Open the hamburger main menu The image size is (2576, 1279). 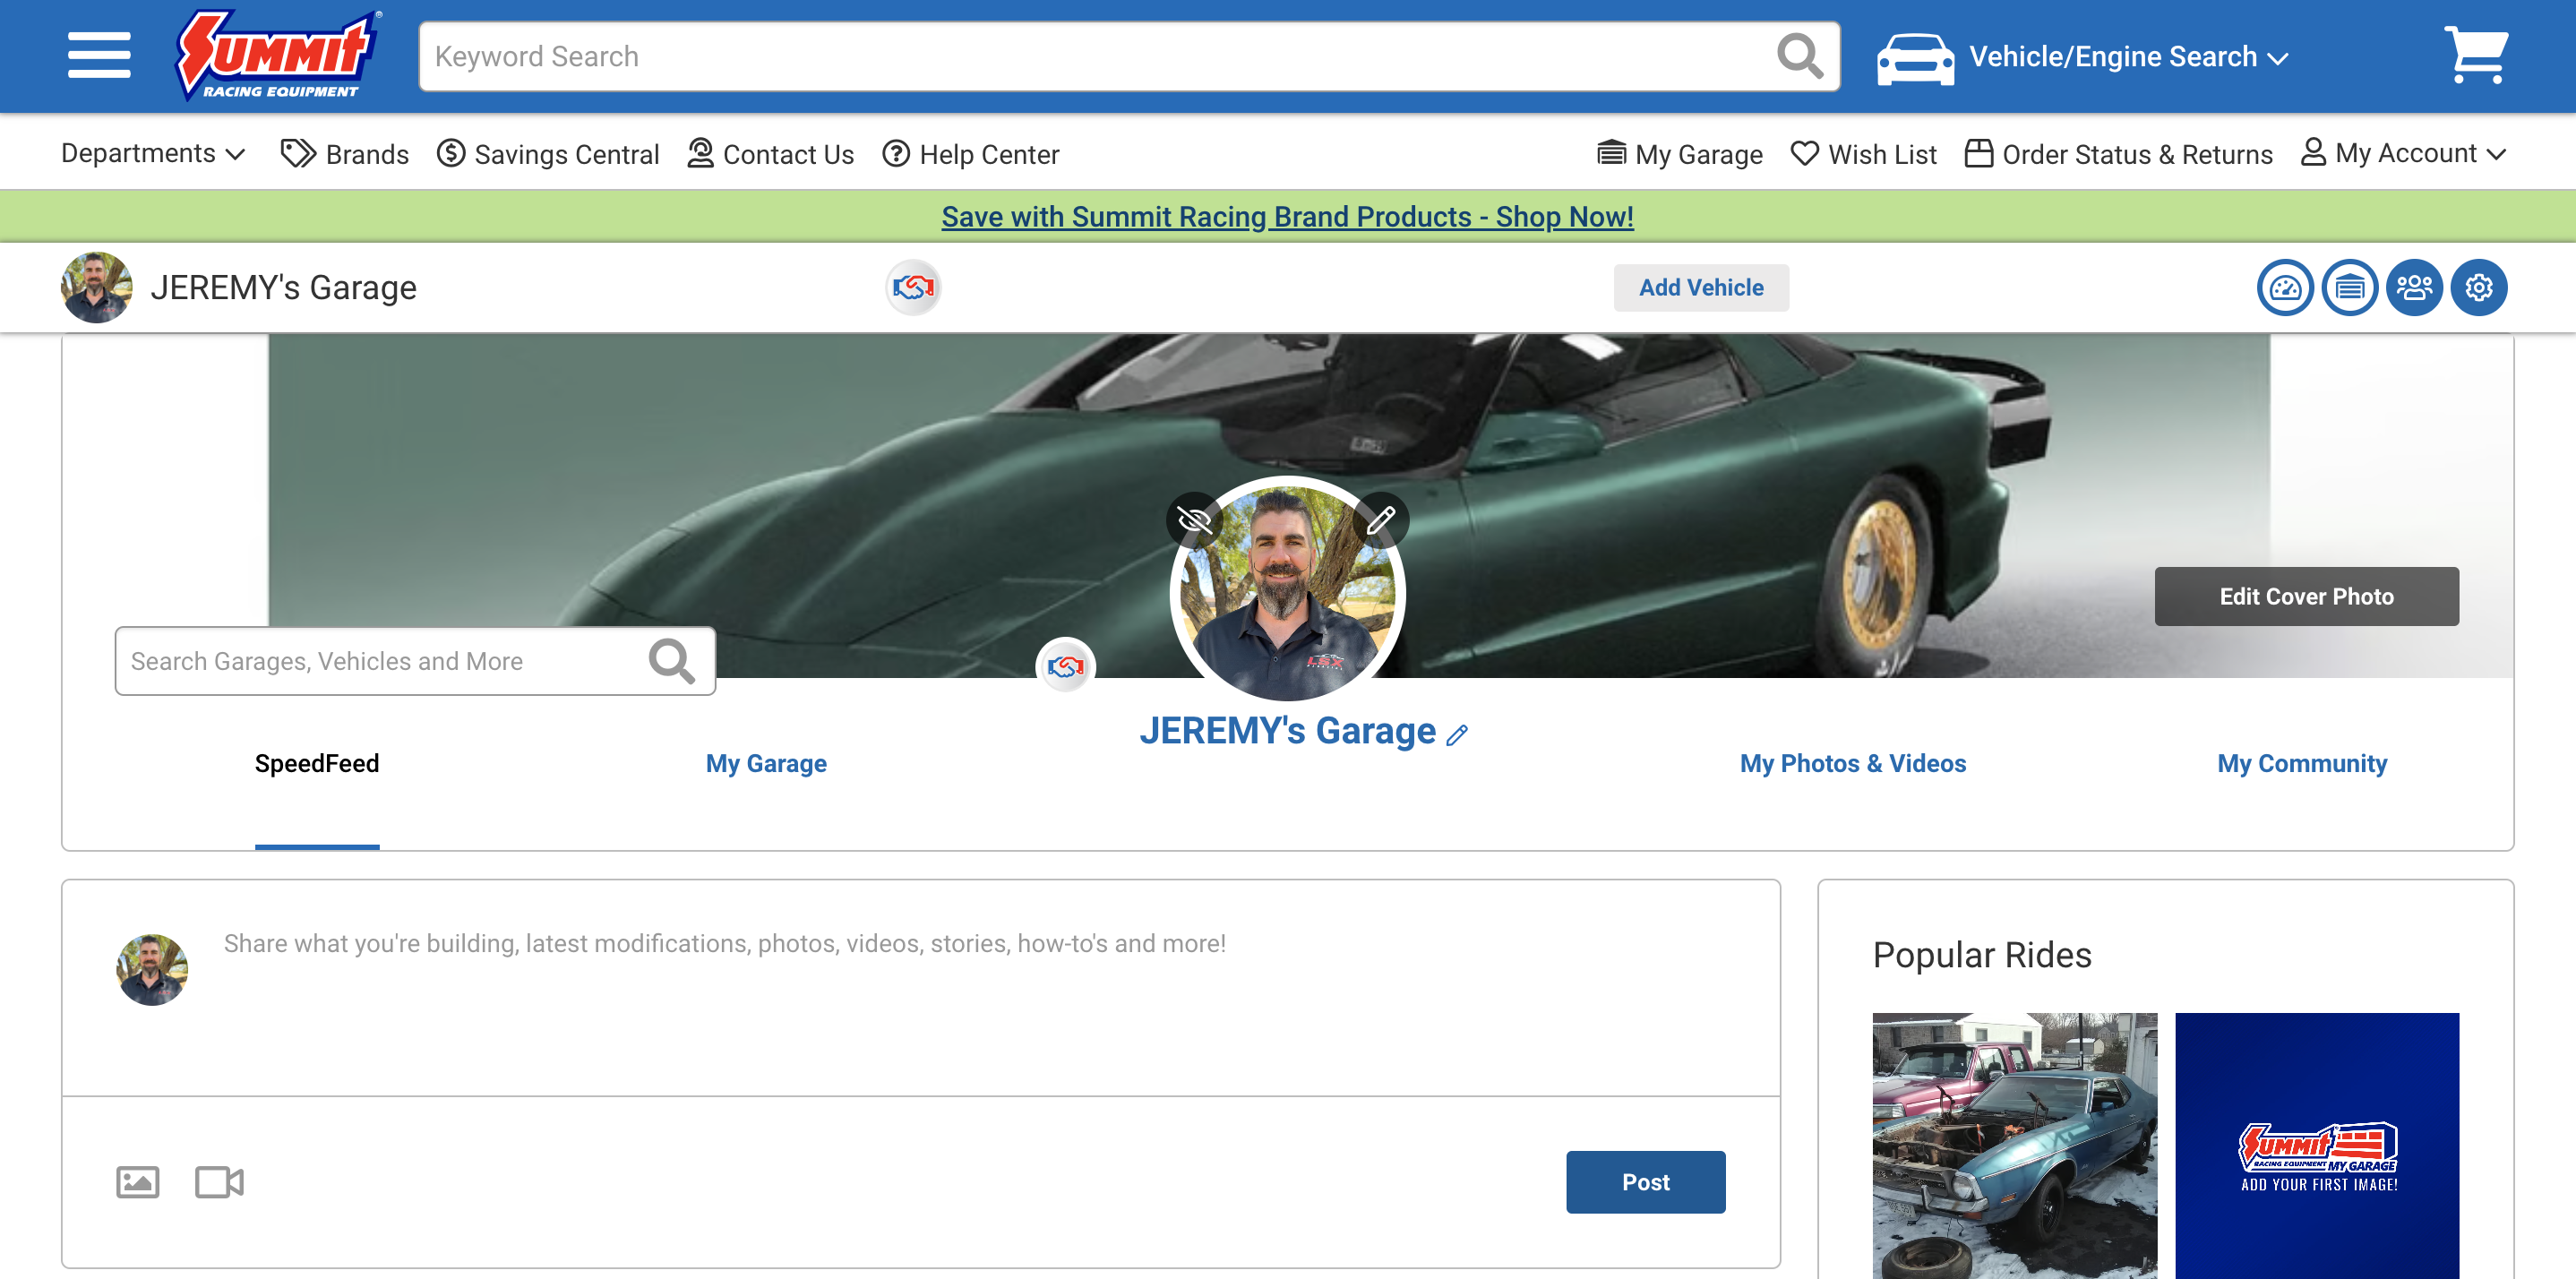pyautogui.click(x=99, y=56)
